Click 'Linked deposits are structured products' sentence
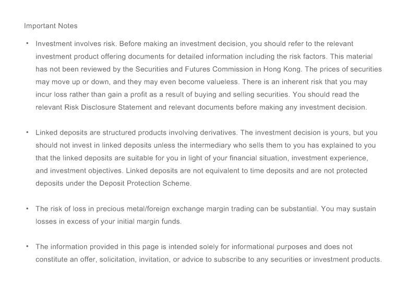 point(101,133)
